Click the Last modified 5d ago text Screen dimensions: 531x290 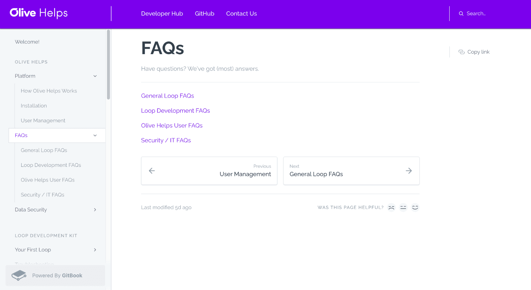(166, 208)
